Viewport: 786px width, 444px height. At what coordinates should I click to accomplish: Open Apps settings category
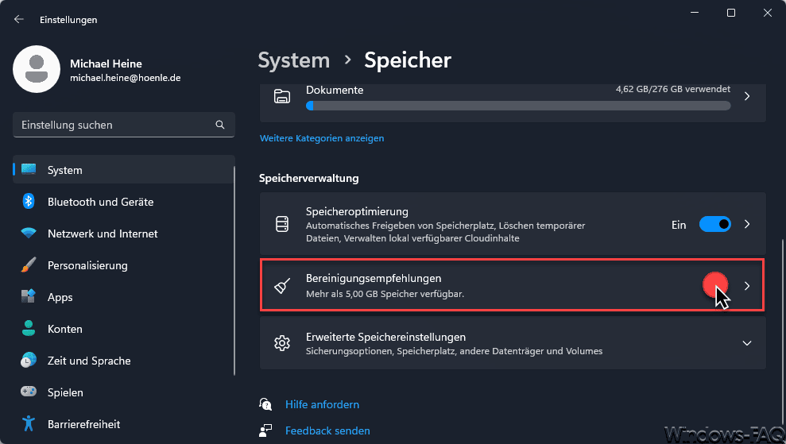point(124,297)
